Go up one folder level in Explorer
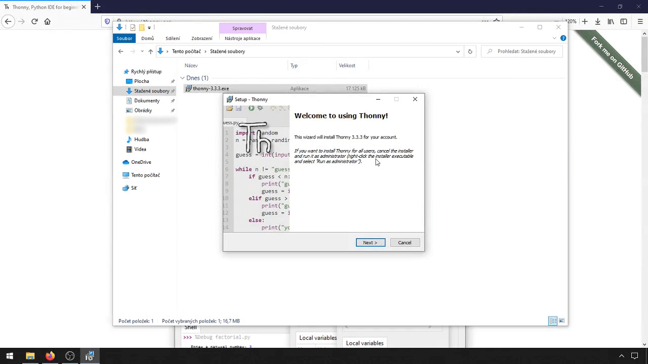The image size is (648, 364). tap(150, 52)
